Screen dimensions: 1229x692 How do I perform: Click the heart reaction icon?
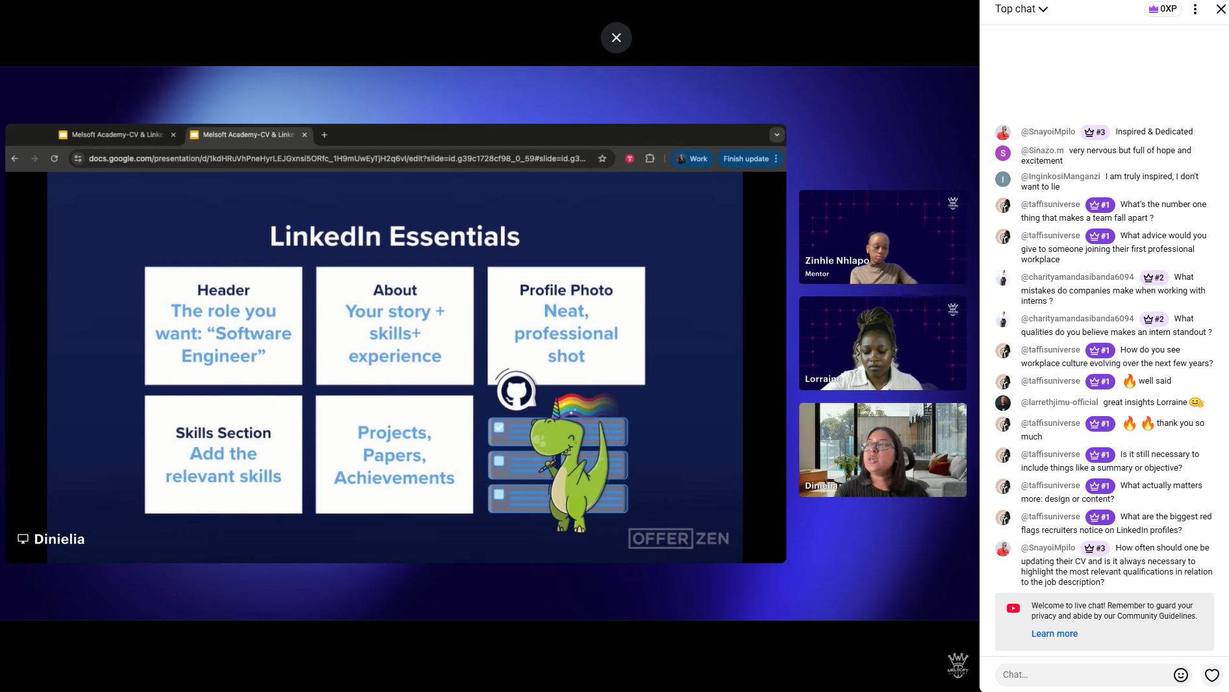1211,675
